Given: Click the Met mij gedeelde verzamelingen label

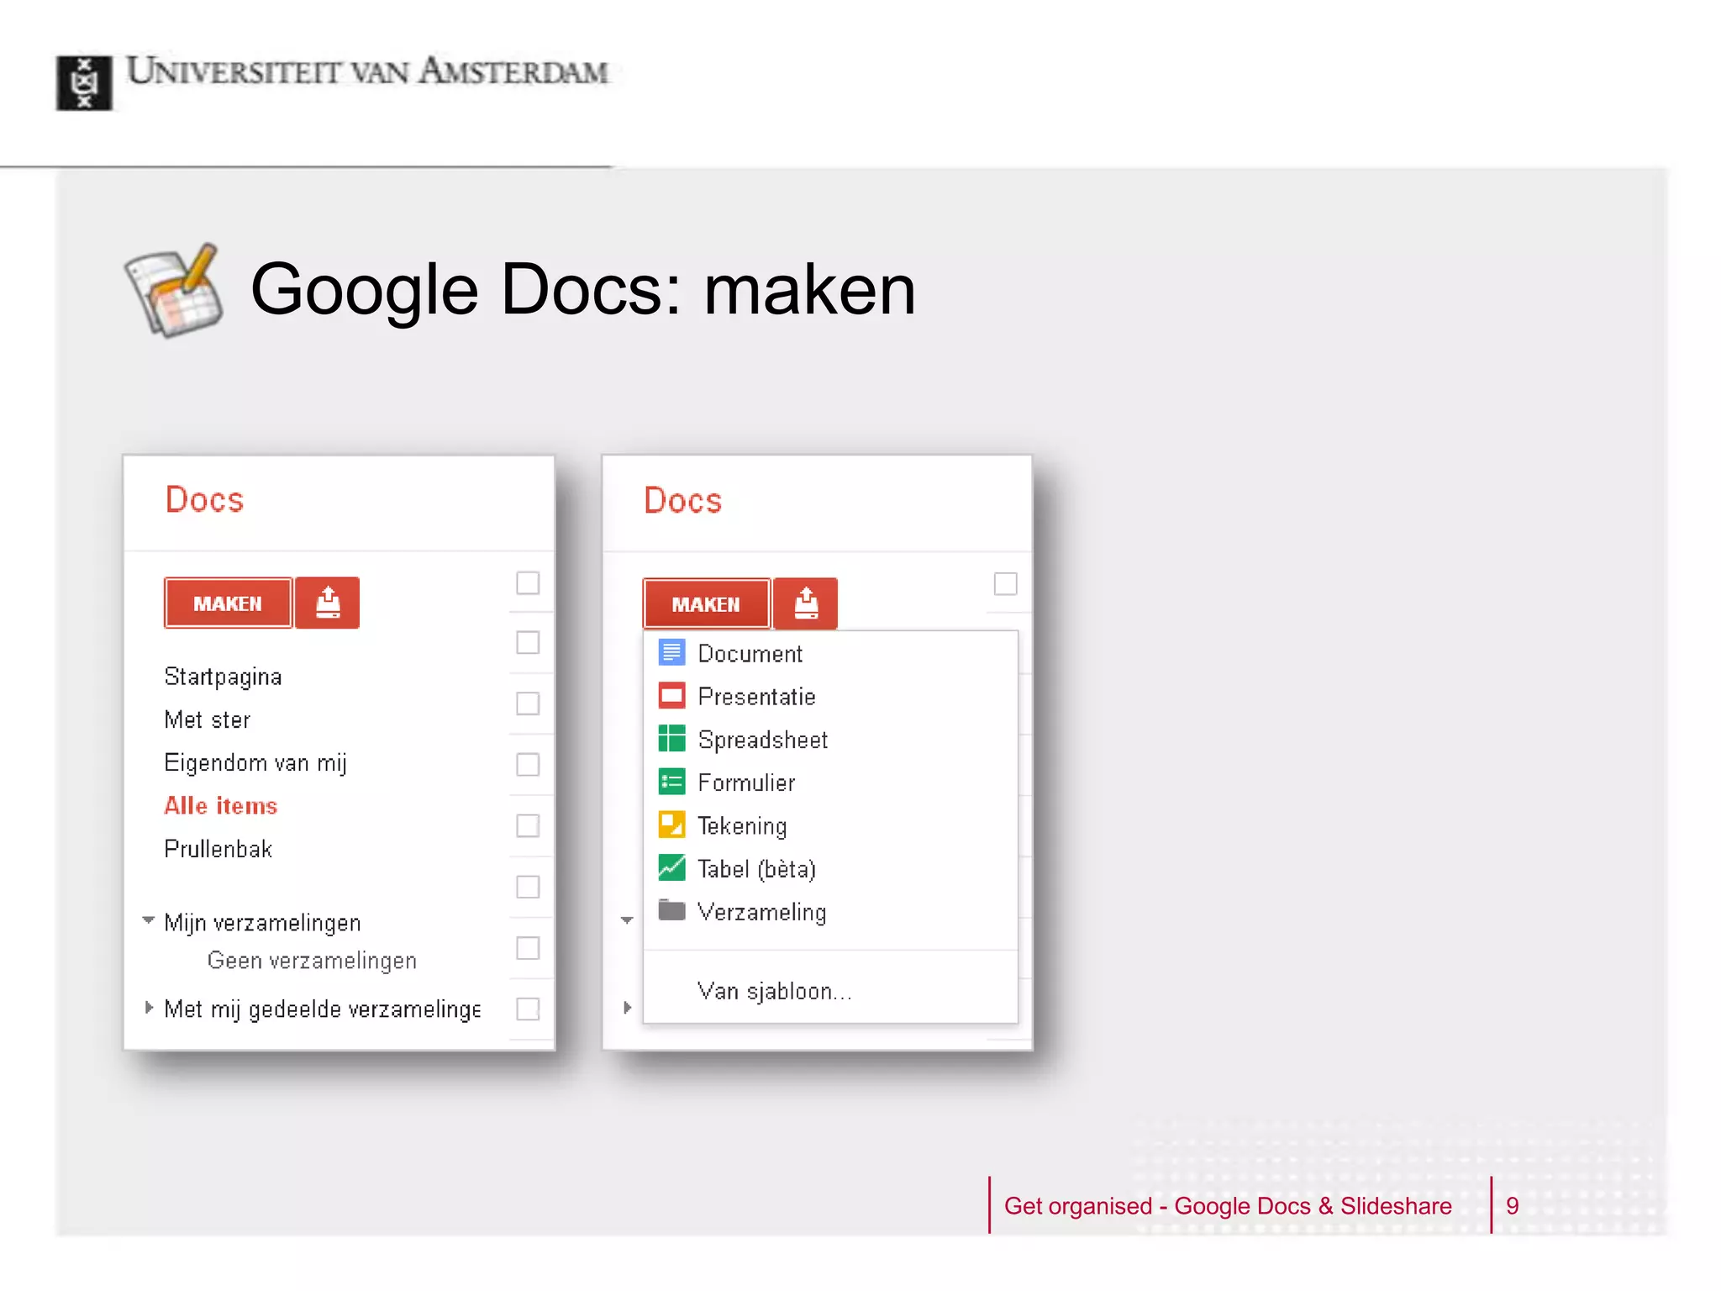Looking at the screenshot, I should click(323, 1009).
